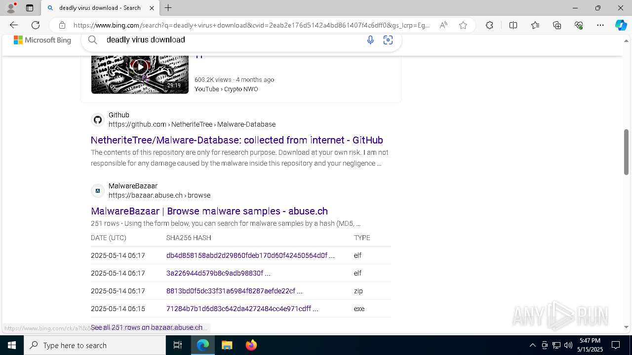The height and width of the screenshot is (355, 632).
Task: Click YouTube › Crypto NWO source text
Action: [226, 89]
